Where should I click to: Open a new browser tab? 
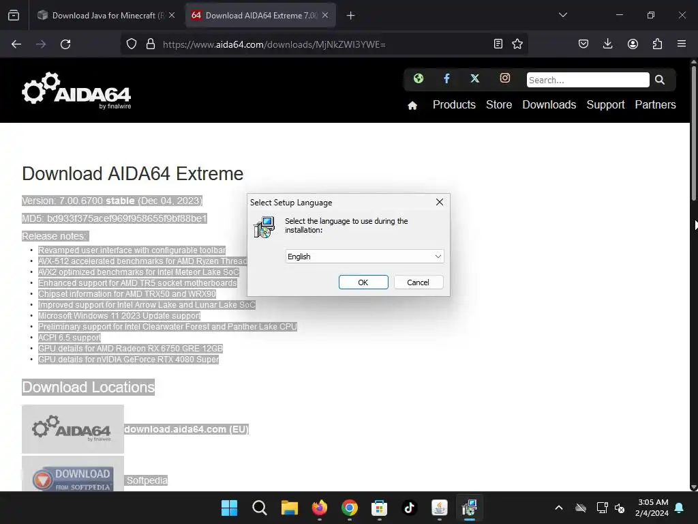[351, 15]
